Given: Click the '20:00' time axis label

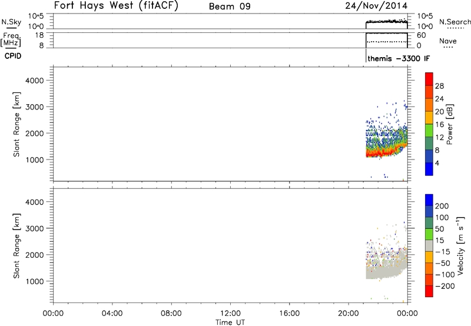Looking at the screenshot, I should click(x=349, y=314).
